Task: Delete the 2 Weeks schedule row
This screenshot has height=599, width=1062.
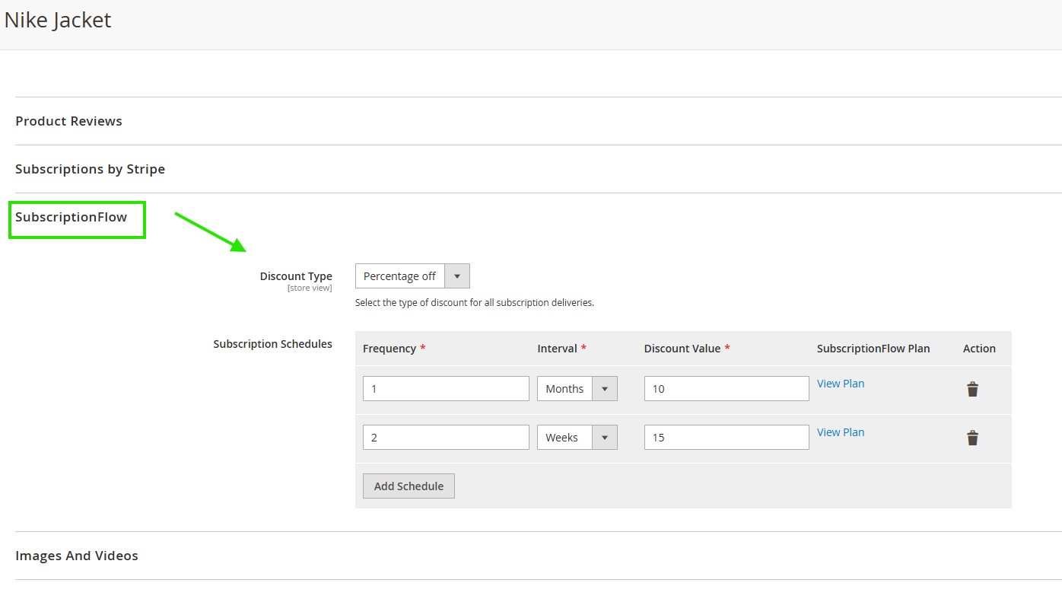Action: coord(972,438)
